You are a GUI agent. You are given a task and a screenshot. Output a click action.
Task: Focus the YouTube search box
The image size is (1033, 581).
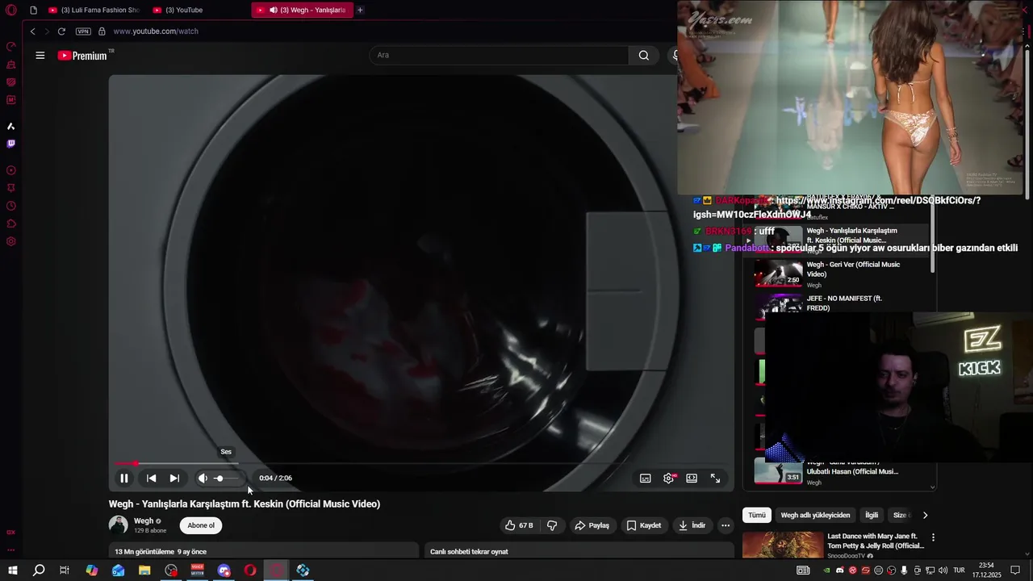click(x=499, y=56)
